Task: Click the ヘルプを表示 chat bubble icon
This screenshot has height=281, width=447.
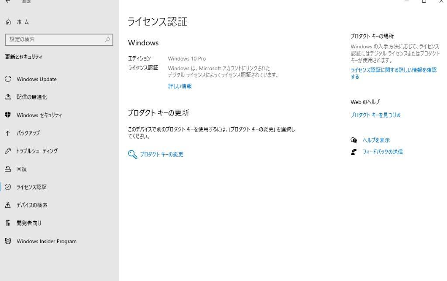Action: (x=354, y=140)
